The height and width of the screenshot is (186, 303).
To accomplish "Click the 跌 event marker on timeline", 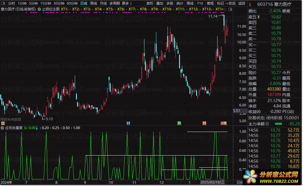I will (179, 123).
